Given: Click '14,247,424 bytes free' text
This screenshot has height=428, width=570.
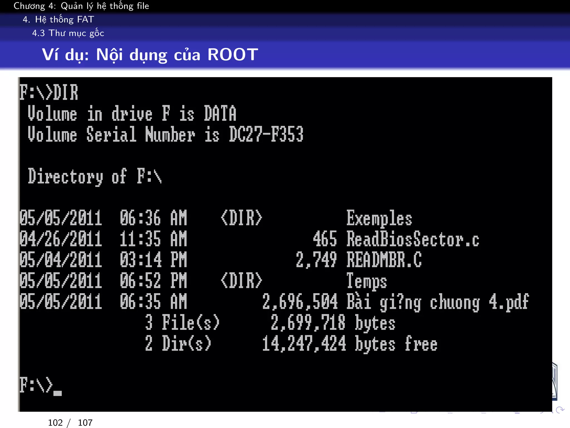Looking at the screenshot, I should click(x=350, y=344).
